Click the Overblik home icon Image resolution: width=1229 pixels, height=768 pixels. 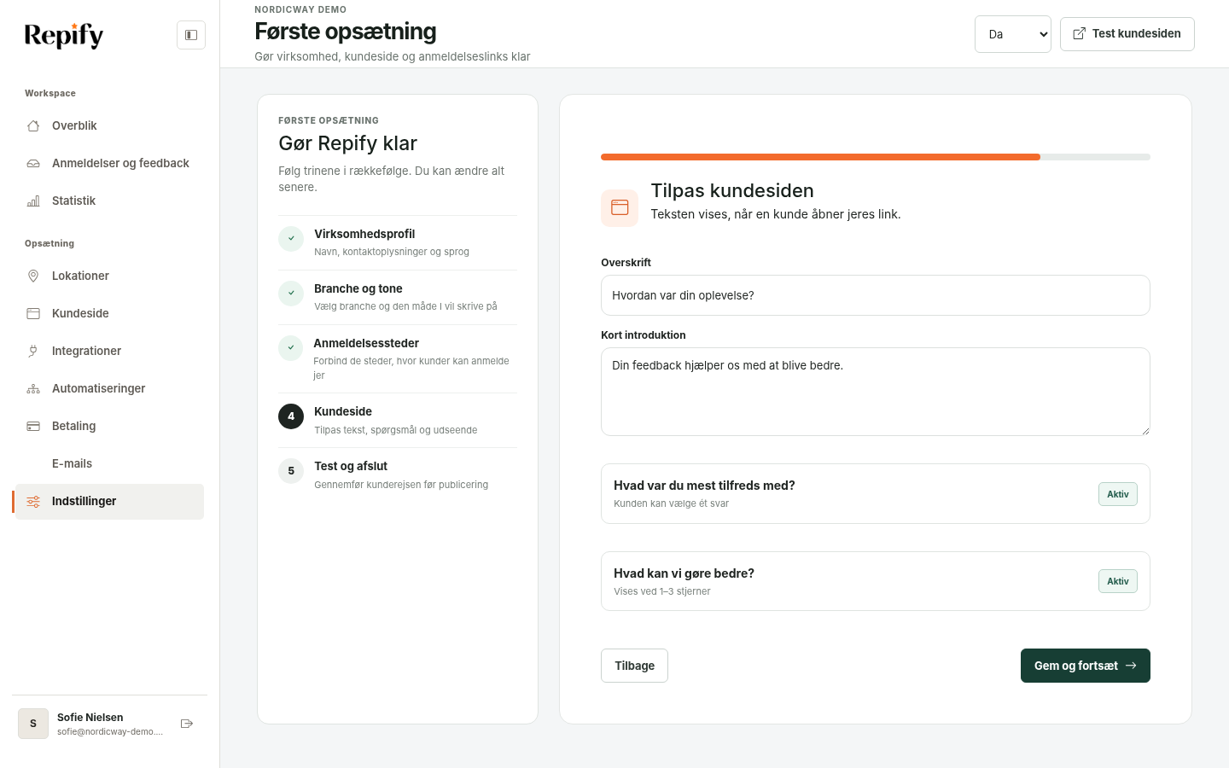click(x=33, y=125)
